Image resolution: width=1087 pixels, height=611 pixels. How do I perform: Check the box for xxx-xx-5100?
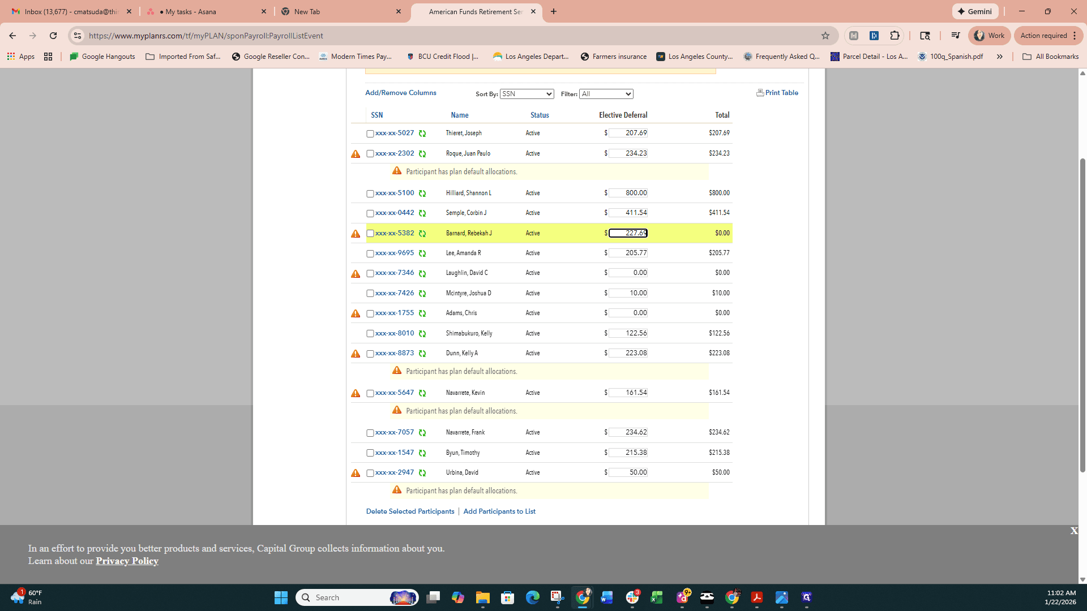click(x=370, y=194)
